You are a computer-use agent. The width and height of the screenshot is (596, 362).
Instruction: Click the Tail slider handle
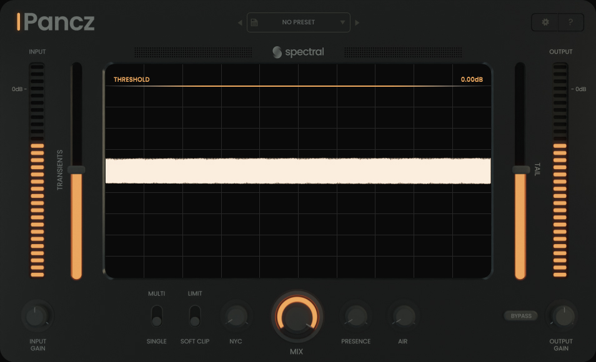[x=520, y=170]
